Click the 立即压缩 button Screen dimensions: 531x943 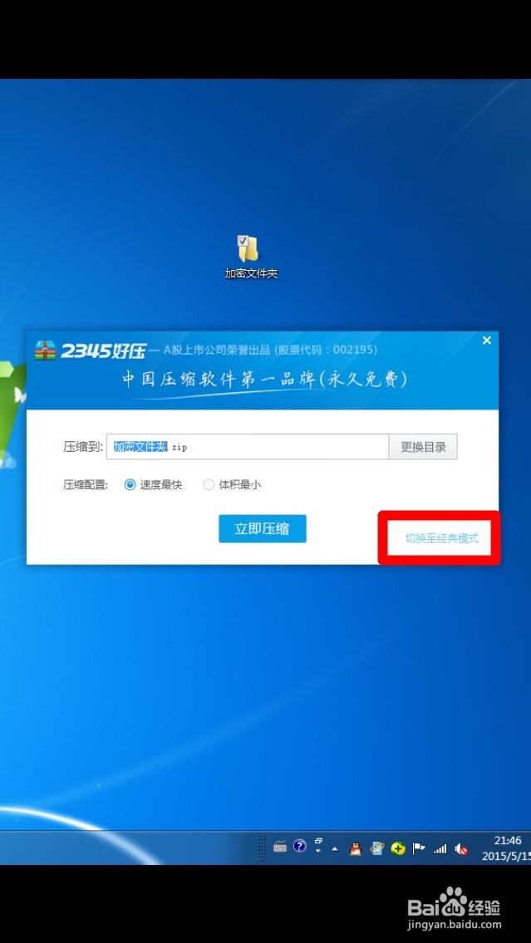point(263,528)
